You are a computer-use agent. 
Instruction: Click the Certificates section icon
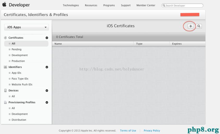click(5, 38)
